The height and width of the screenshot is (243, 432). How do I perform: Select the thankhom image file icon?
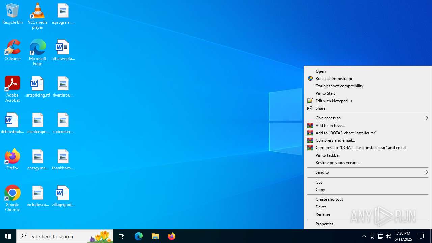pyautogui.click(x=63, y=160)
